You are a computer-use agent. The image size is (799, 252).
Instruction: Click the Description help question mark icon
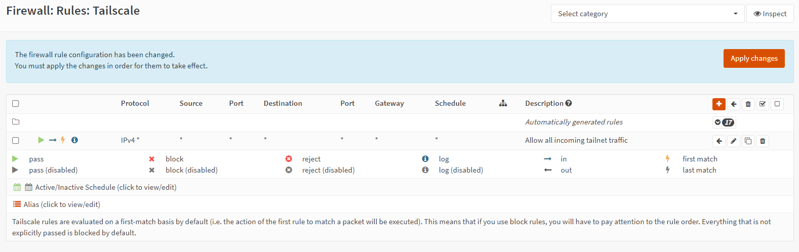pyautogui.click(x=569, y=103)
